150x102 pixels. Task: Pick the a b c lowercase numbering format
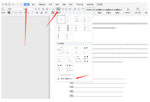point(70,37)
